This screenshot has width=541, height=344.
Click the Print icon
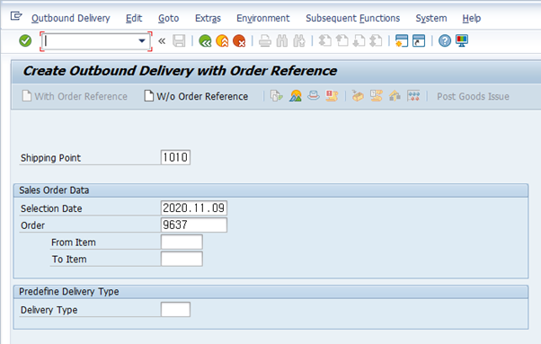pos(265,41)
